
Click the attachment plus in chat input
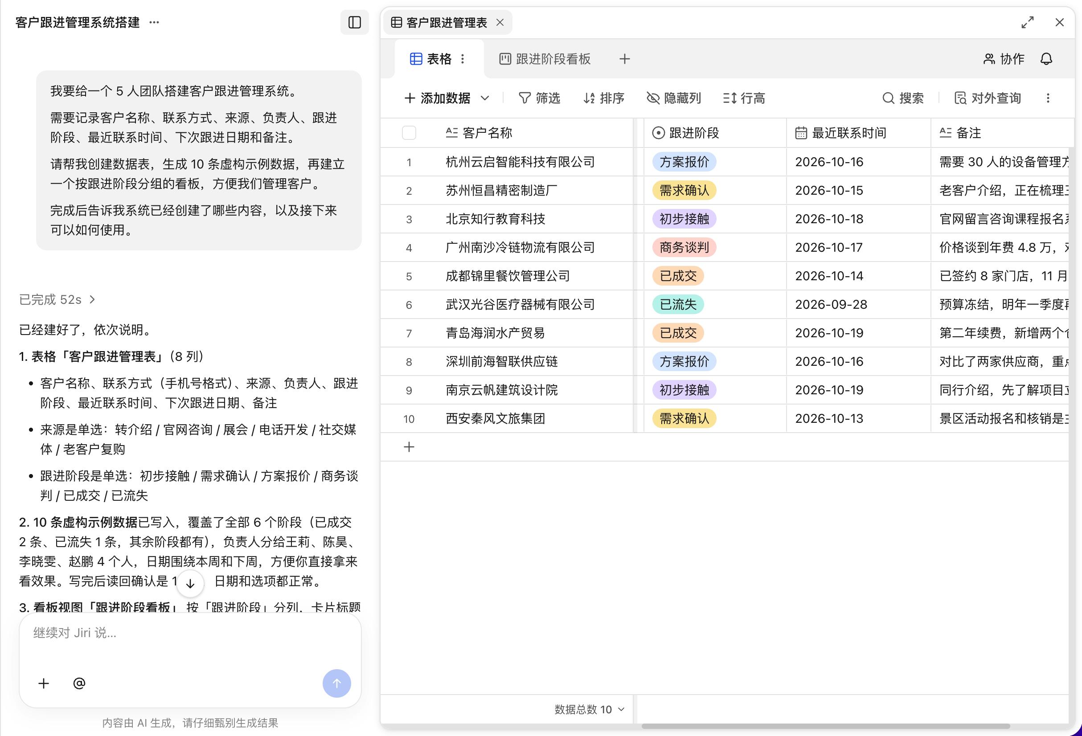point(44,683)
